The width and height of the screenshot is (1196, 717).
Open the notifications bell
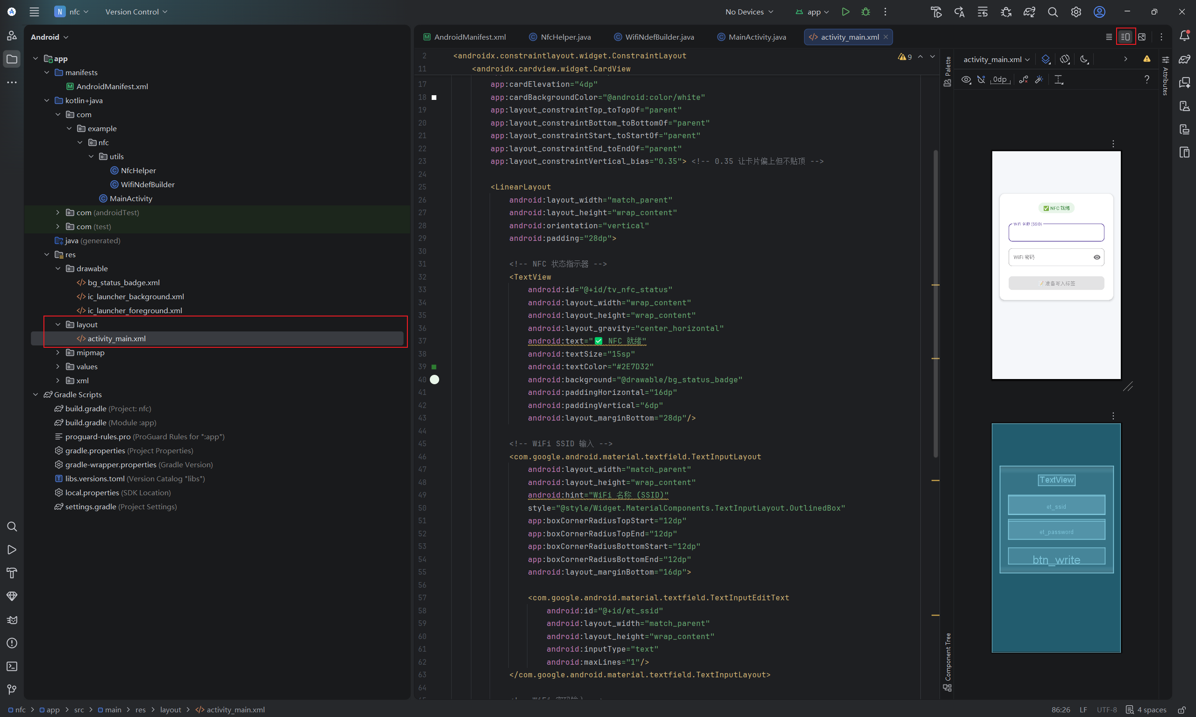(x=1184, y=36)
